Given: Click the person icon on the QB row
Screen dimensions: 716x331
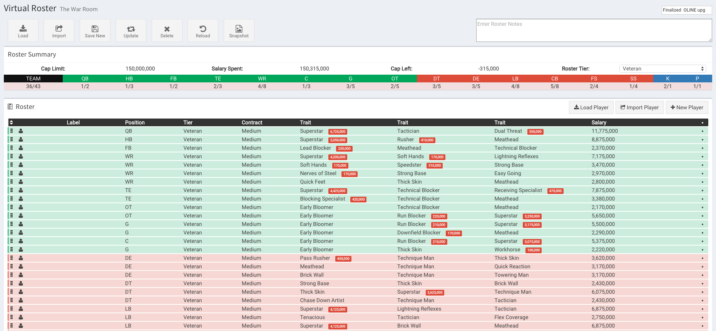Looking at the screenshot, I should coord(21,131).
